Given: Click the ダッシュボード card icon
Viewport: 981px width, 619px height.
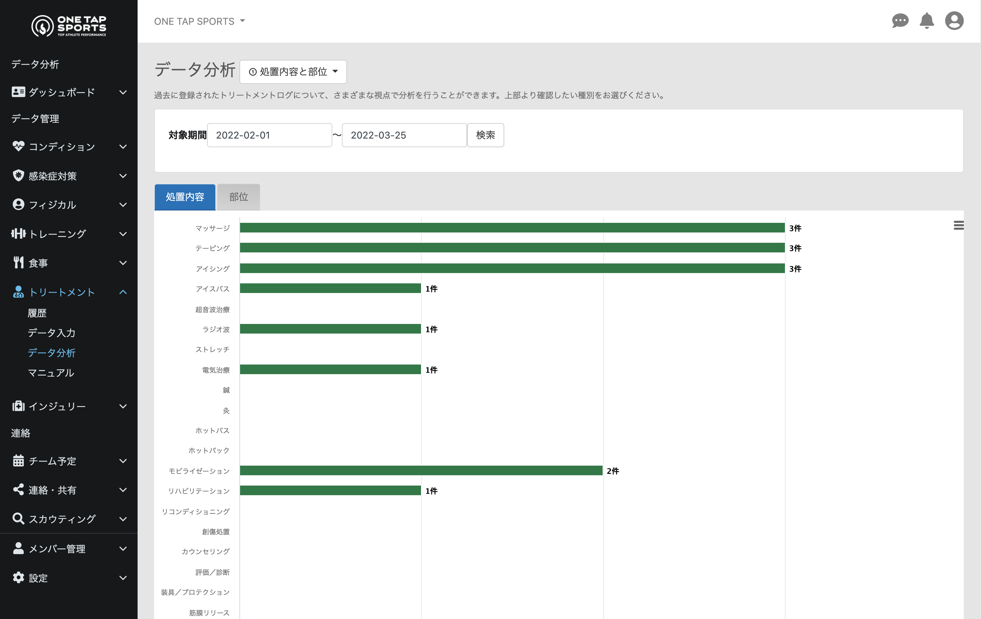Looking at the screenshot, I should 18,92.
